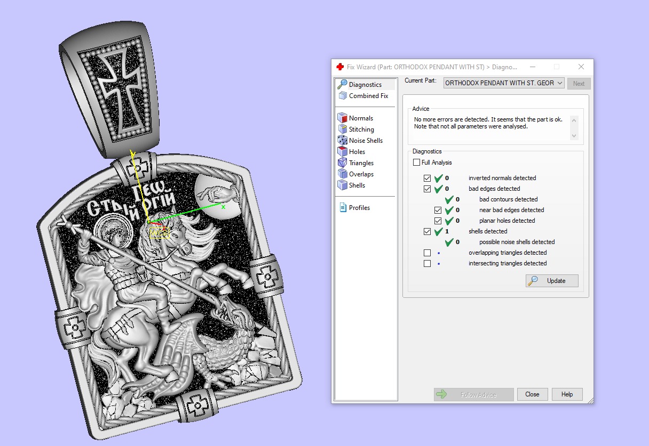
Task: Click Advice box scroll up arrow
Action: (x=574, y=120)
